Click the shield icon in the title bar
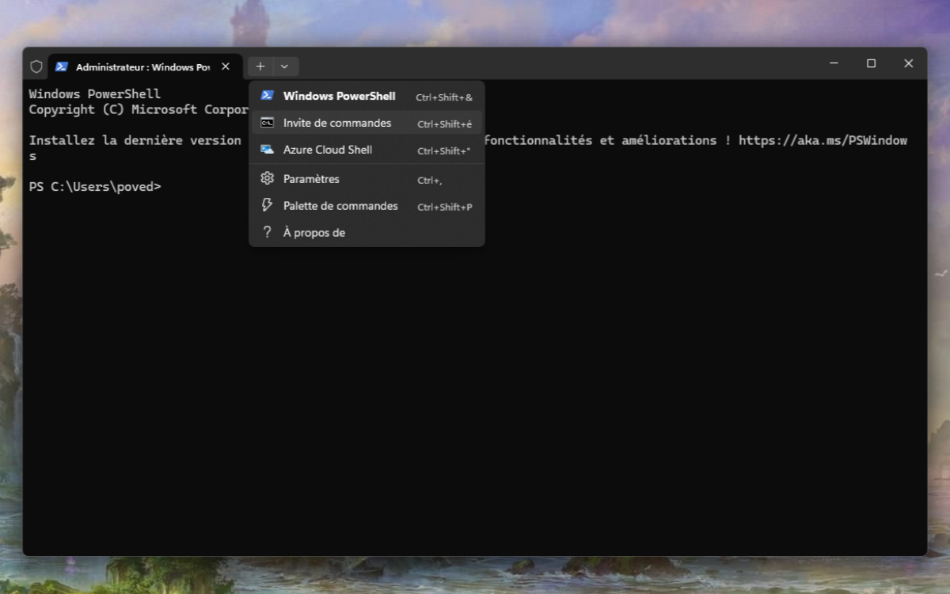 [36, 67]
